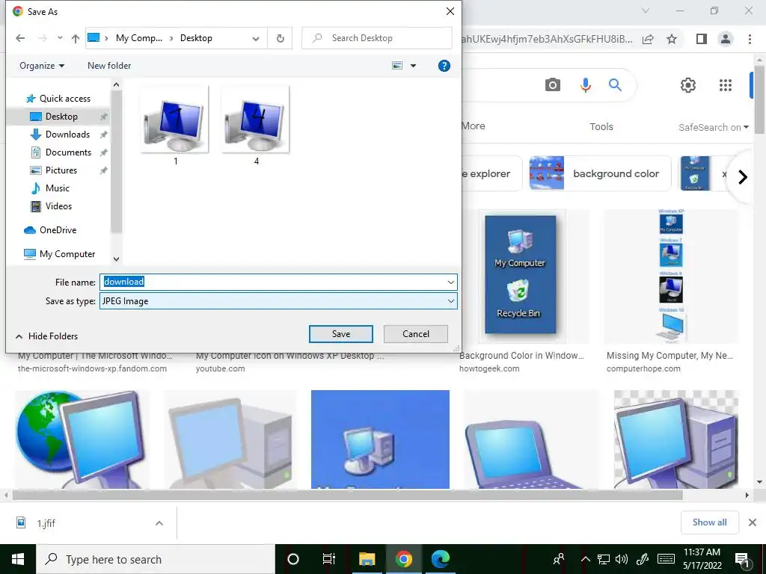Advance suggestion chips with right arrow
The height and width of the screenshot is (574, 766).
(743, 176)
